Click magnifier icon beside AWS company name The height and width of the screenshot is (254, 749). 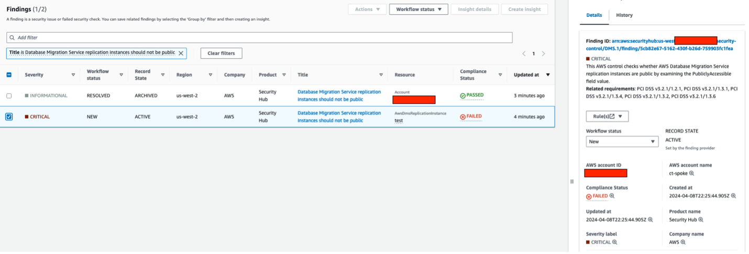coord(684,242)
